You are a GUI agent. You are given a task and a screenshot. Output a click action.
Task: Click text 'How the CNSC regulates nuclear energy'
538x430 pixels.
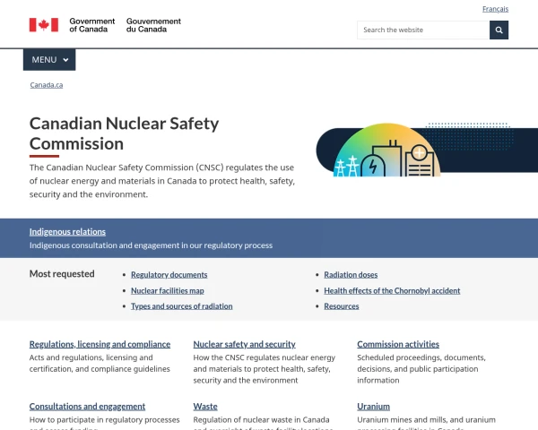pos(265,357)
